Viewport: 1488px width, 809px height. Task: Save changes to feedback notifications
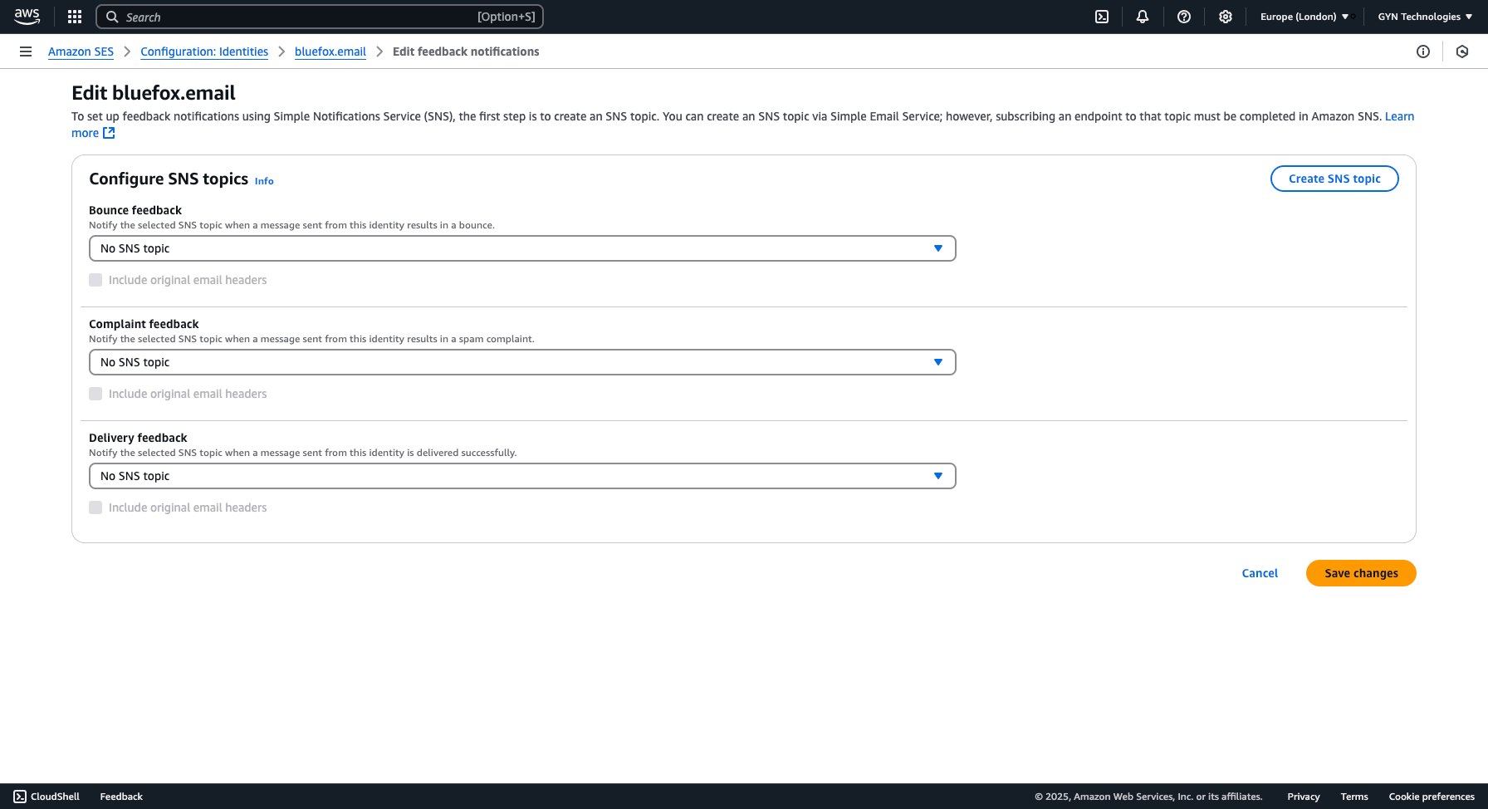point(1361,573)
